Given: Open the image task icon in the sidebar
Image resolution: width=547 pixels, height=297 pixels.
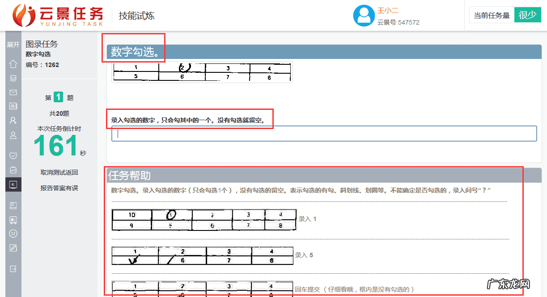Looking at the screenshot, I should 13,170.
